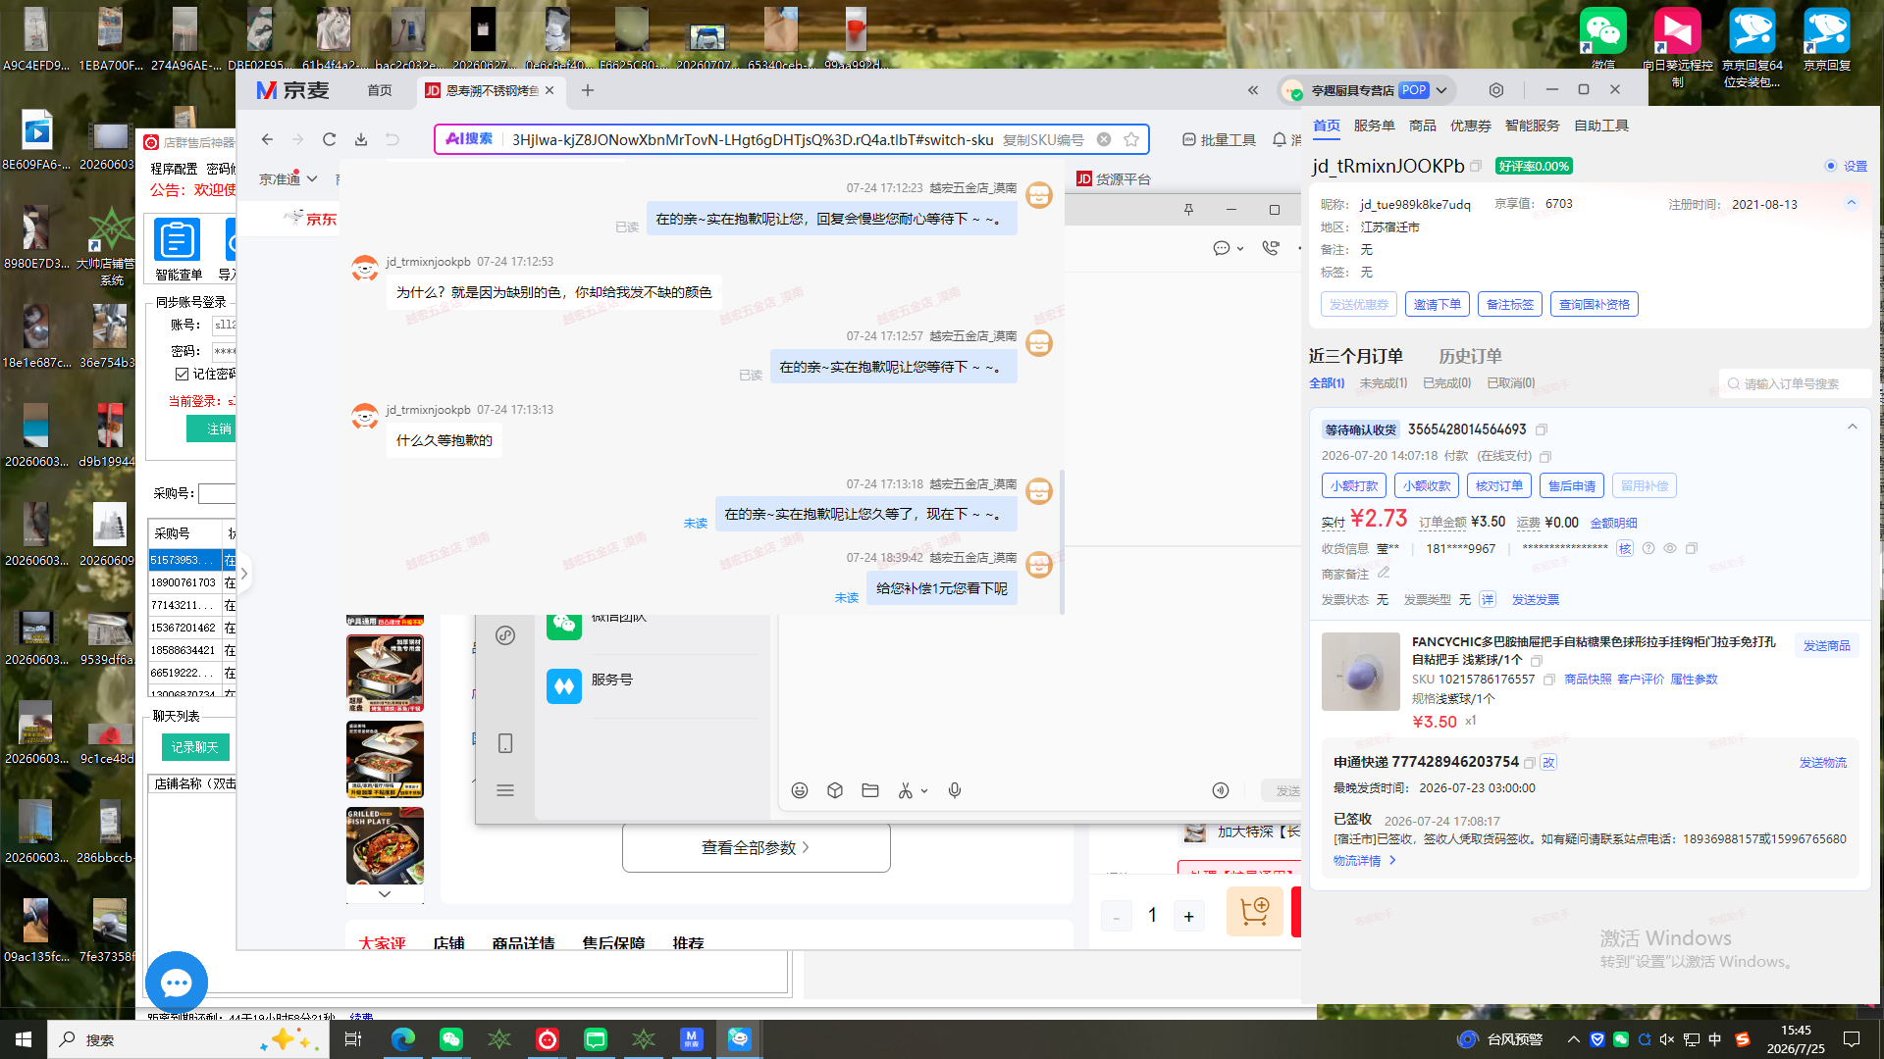The height and width of the screenshot is (1059, 1884).
Task: Click the 记录聊天 button
Action: pos(195,747)
